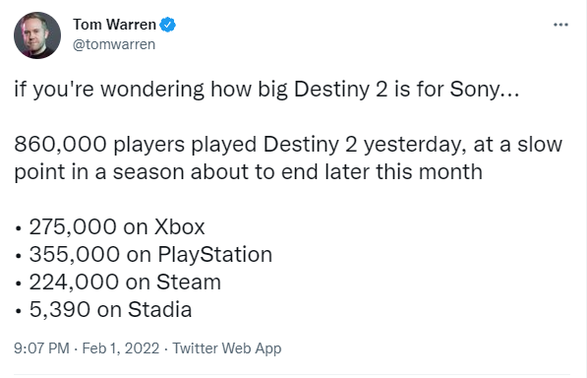Open the Twitter Web App source link

click(226, 348)
